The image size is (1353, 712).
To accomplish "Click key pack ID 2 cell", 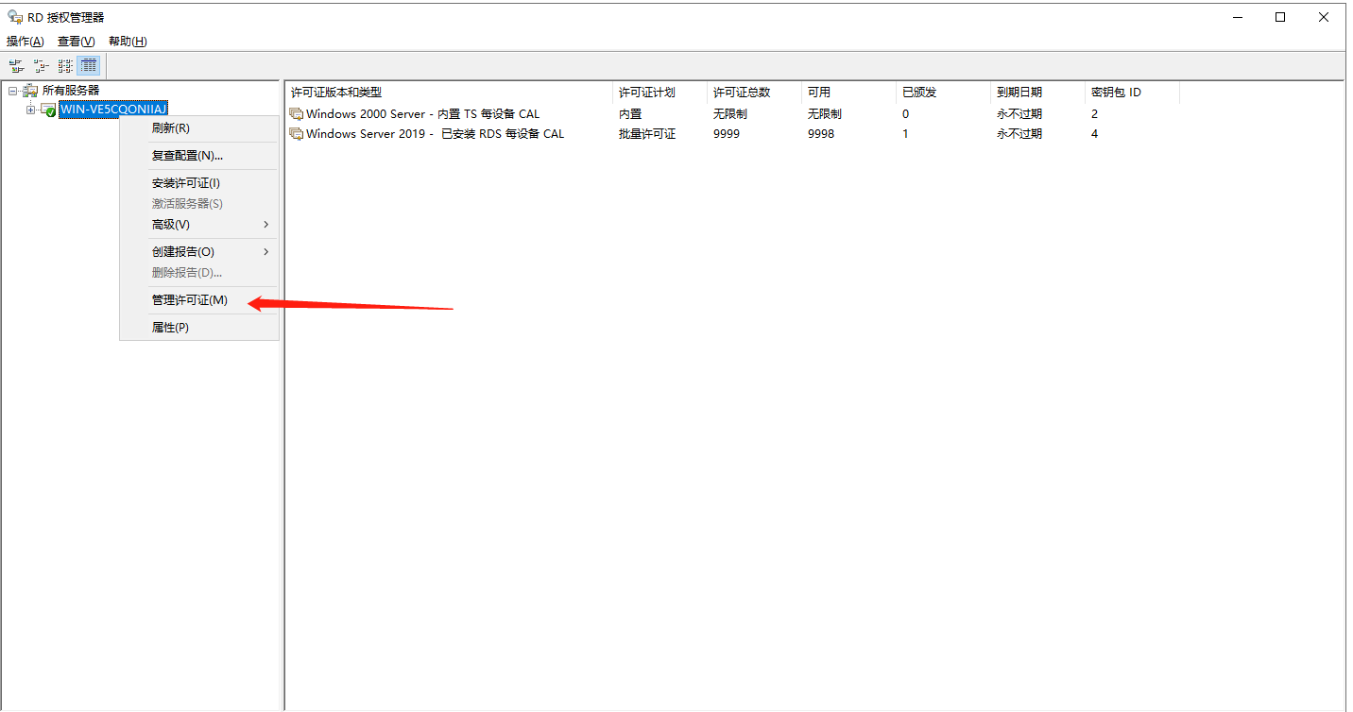I will point(1094,114).
